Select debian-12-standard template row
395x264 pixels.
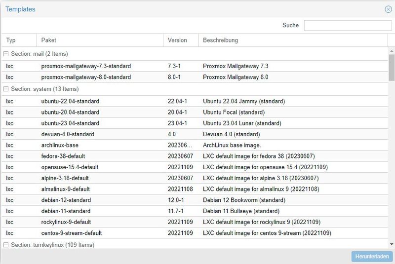click(x=195, y=200)
